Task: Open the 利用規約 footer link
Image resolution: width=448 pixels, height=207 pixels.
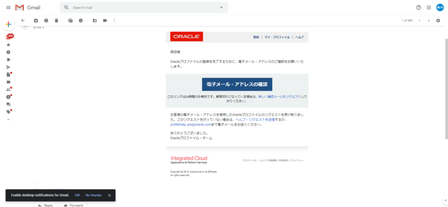Action: tap(283, 161)
